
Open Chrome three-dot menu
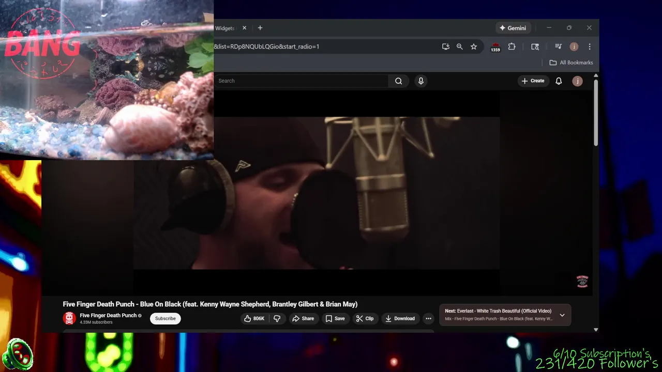[590, 47]
